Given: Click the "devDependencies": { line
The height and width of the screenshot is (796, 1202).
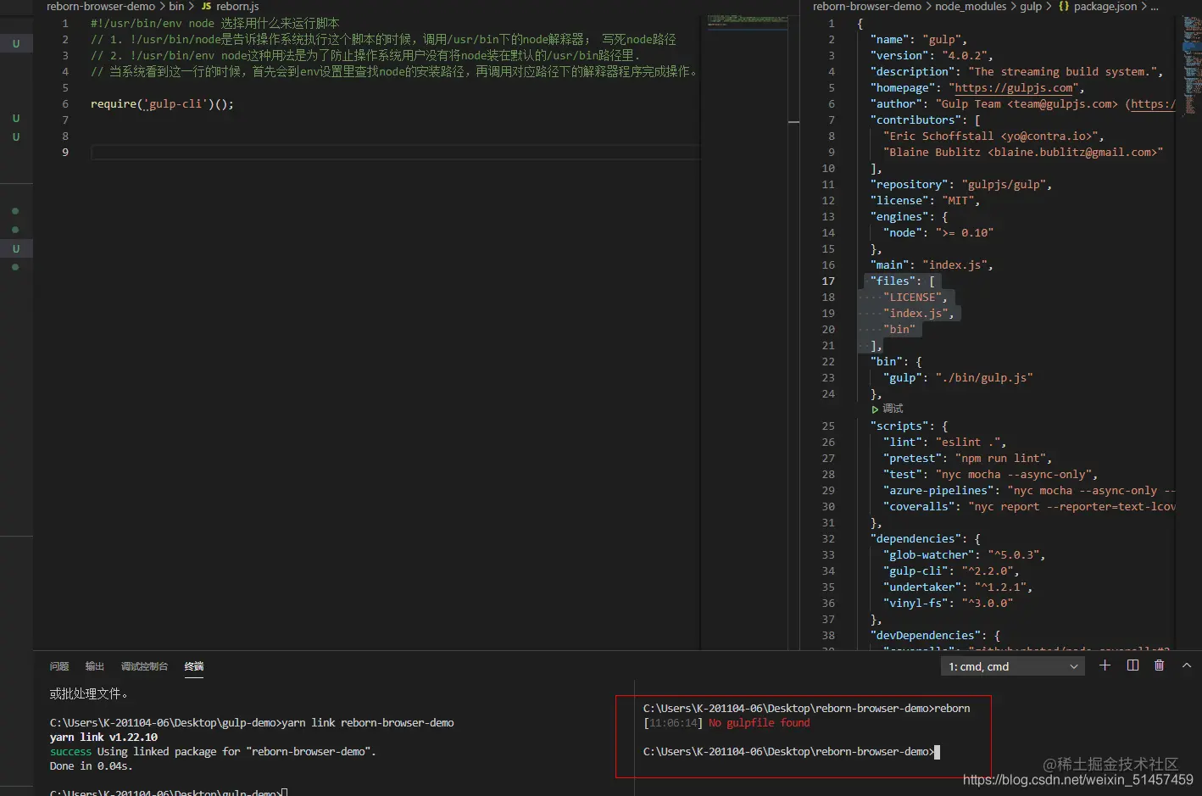Looking at the screenshot, I should click(935, 635).
